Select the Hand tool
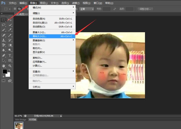The width and height of the screenshot is (181, 129). click(4, 66)
